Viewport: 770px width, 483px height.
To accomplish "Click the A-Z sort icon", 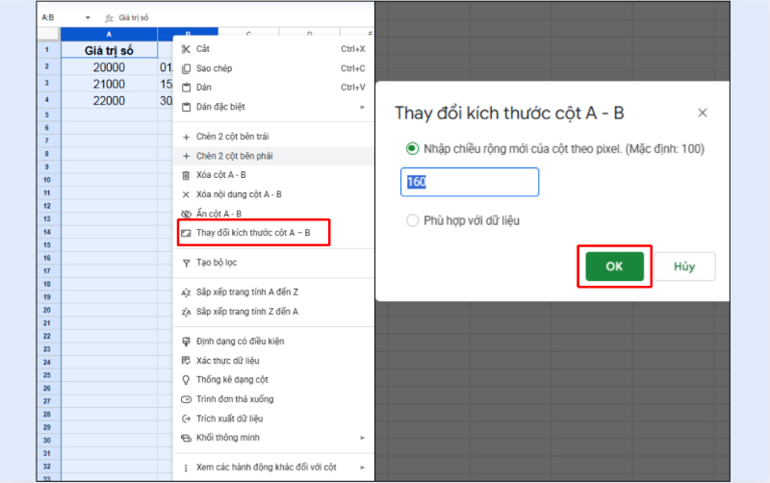I will 186,292.
